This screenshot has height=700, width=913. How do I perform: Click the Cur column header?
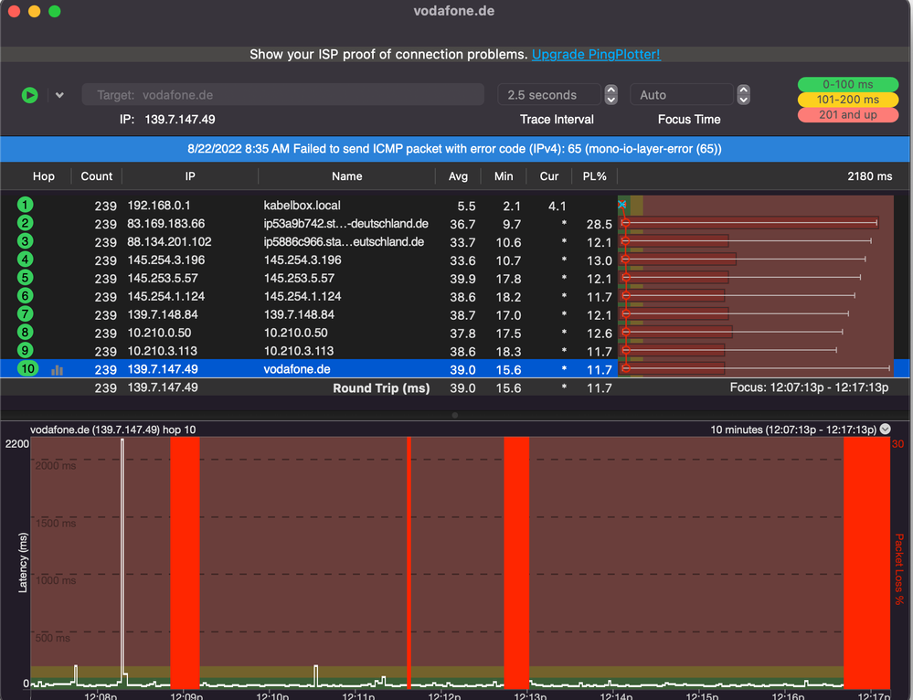coord(549,176)
